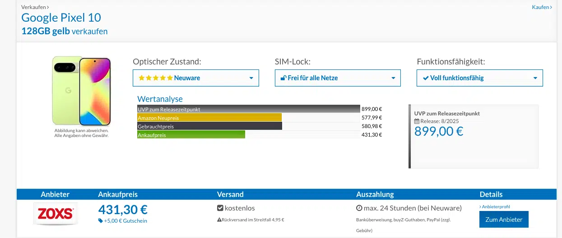
Task: Click the warning triangle Rückversand icon
Action: (219, 220)
